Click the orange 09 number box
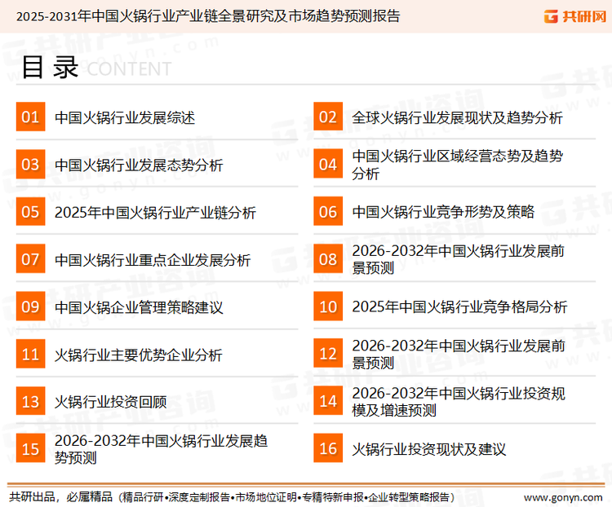 (30, 306)
